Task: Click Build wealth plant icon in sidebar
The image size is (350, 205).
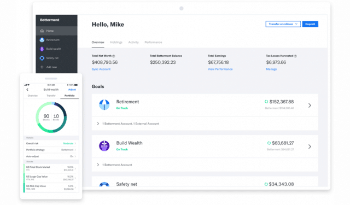Action: pyautogui.click(x=42, y=49)
